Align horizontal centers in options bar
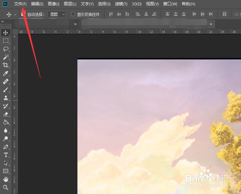Viewport: 241px width, 194px height. tap(146, 14)
